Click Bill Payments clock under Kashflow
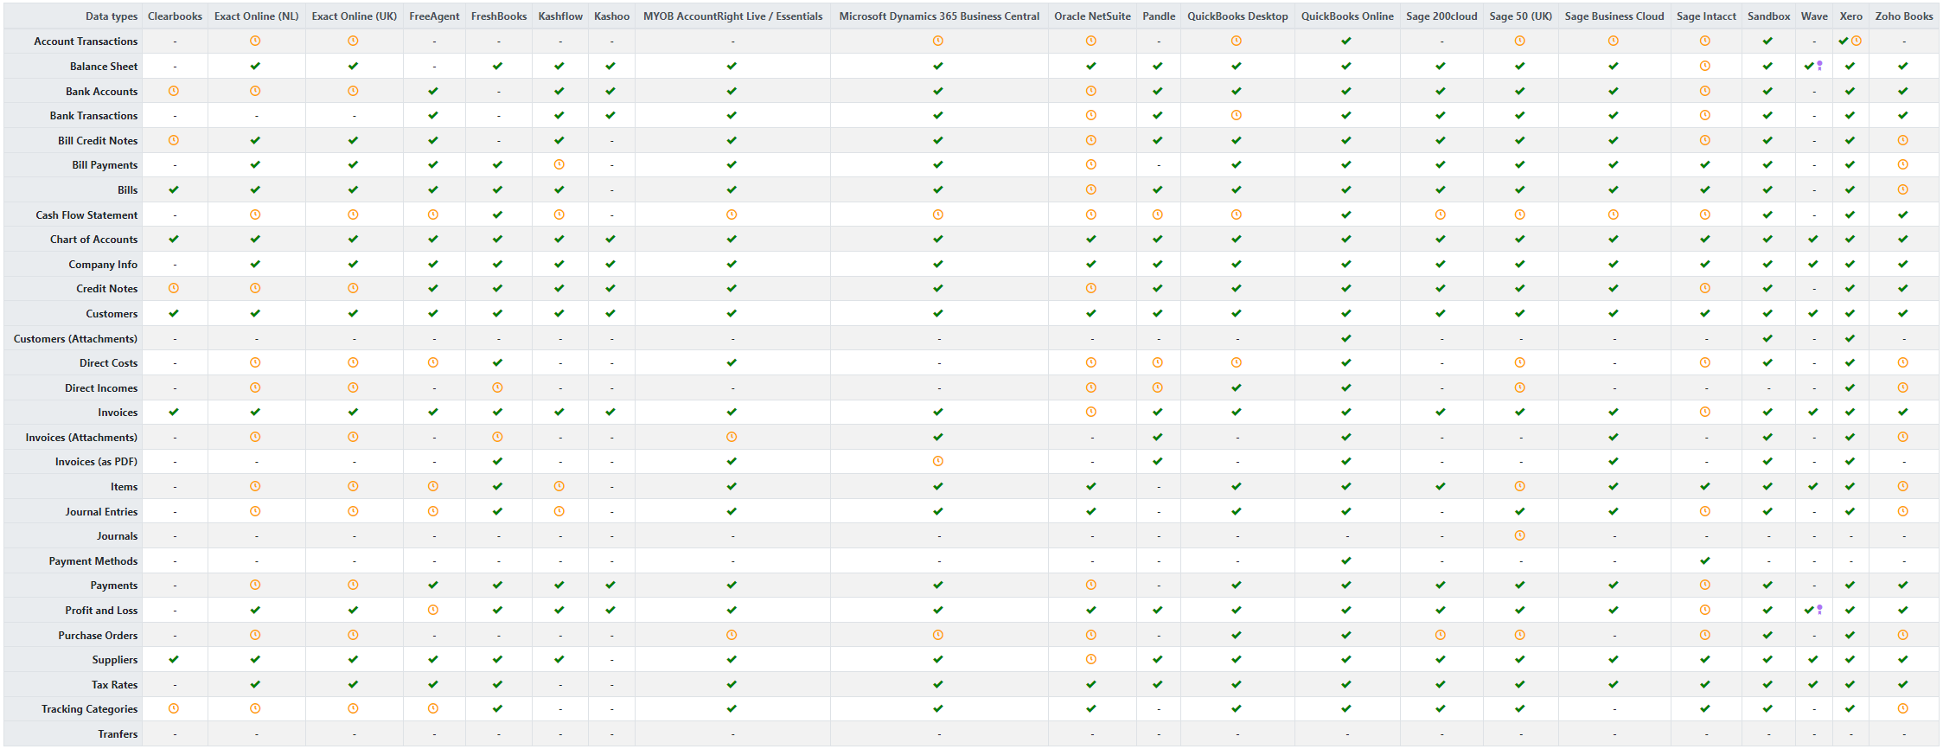 click(559, 164)
